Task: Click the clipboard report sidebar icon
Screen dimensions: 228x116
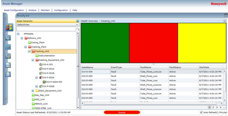Action: [x=8, y=74]
